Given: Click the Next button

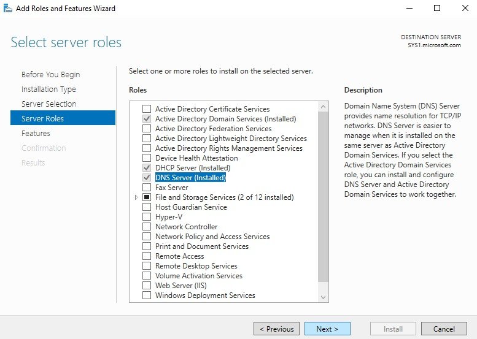Looking at the screenshot, I should pyautogui.click(x=327, y=329).
